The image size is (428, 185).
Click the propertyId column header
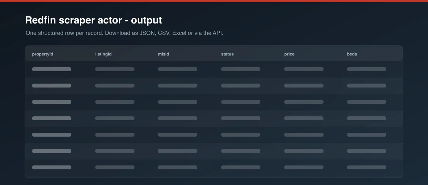point(42,54)
